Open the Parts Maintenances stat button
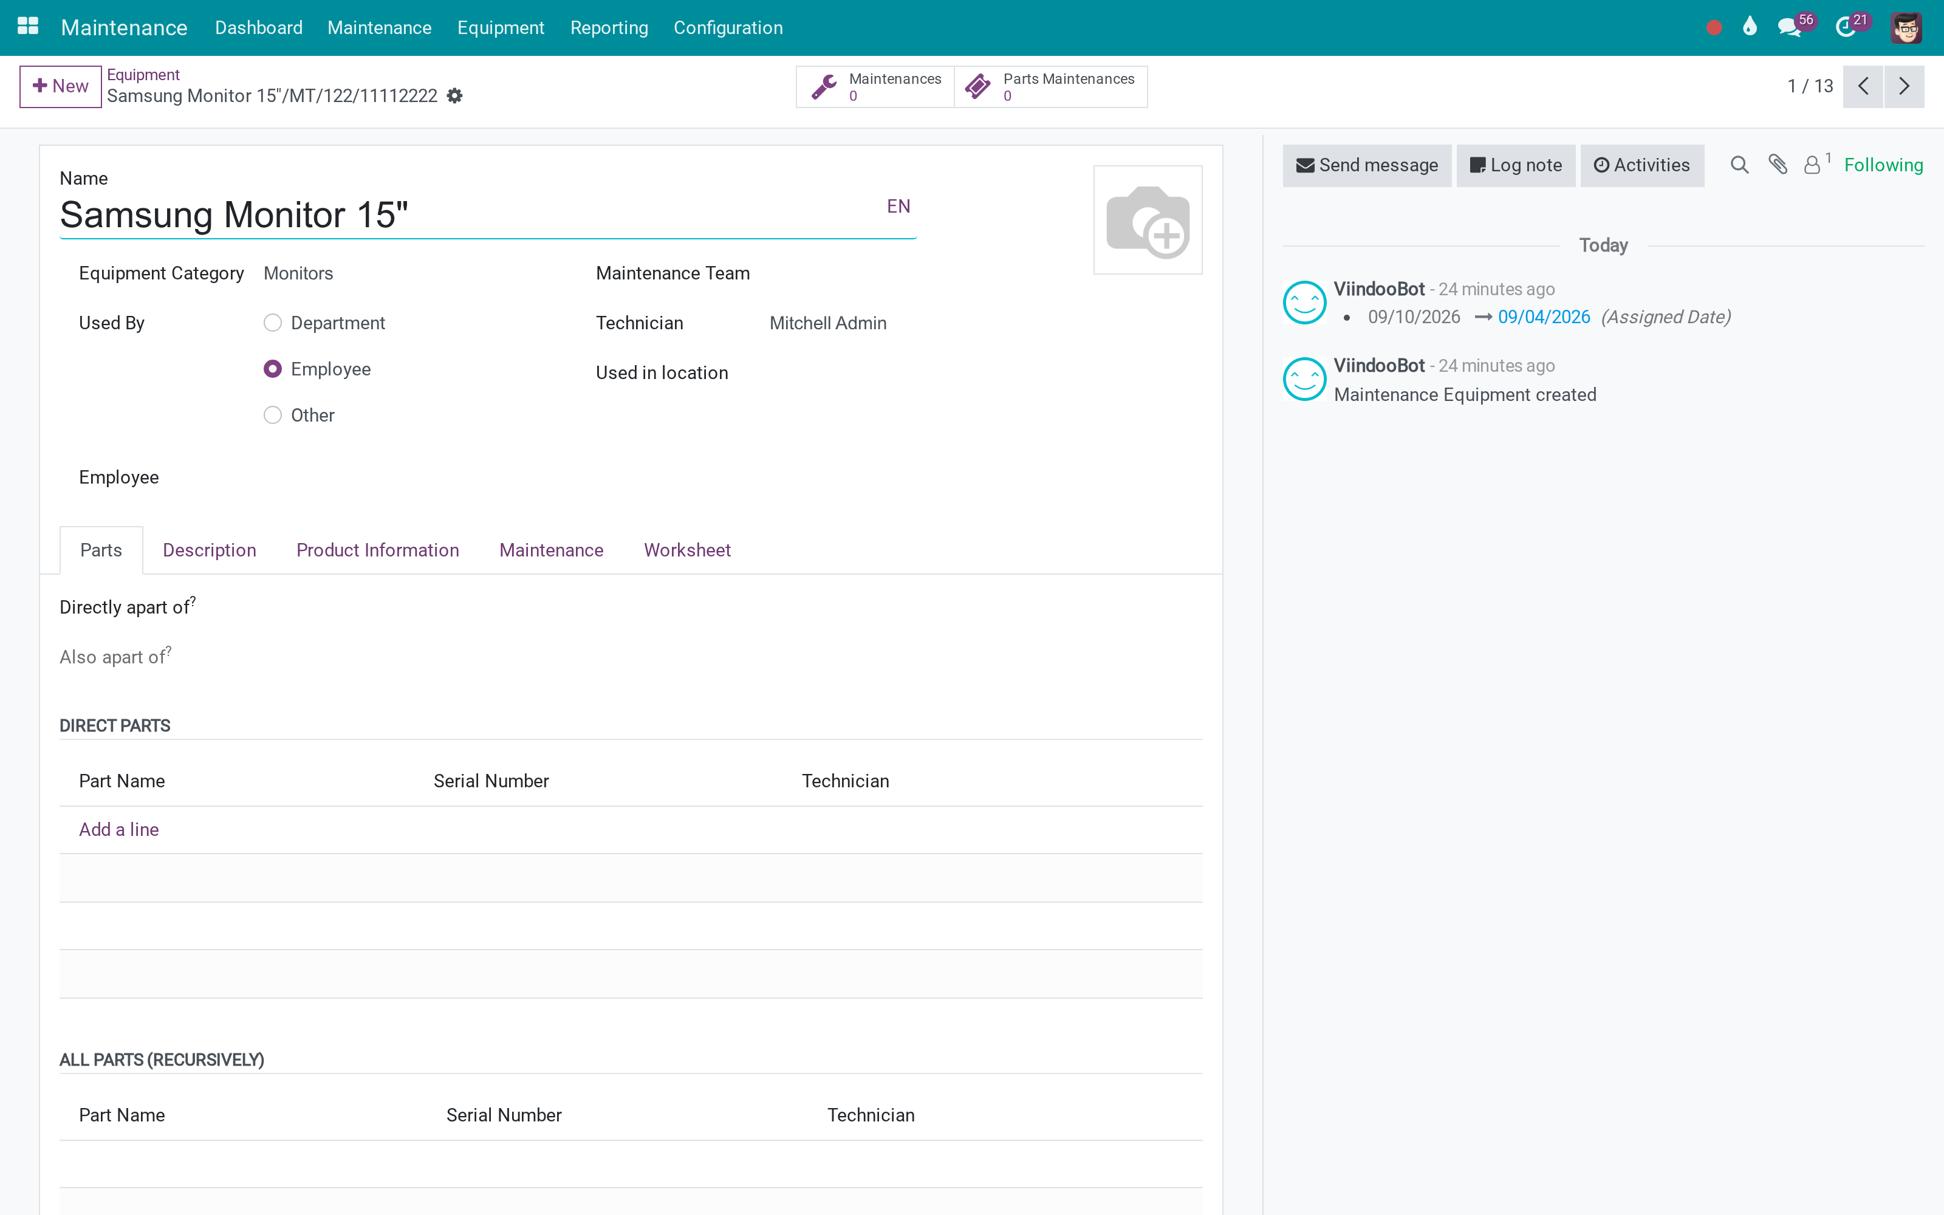Image resolution: width=1944 pixels, height=1215 pixels. pos(1051,86)
